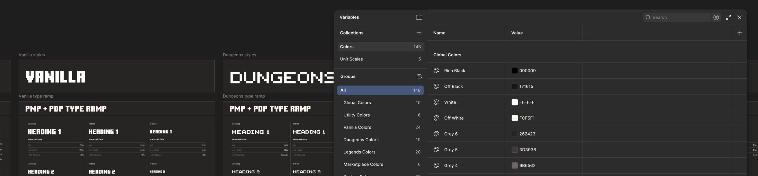Screen dimensions: 758x176
Task: Click the palette icon beside Grey 5
Action: coord(436,150)
